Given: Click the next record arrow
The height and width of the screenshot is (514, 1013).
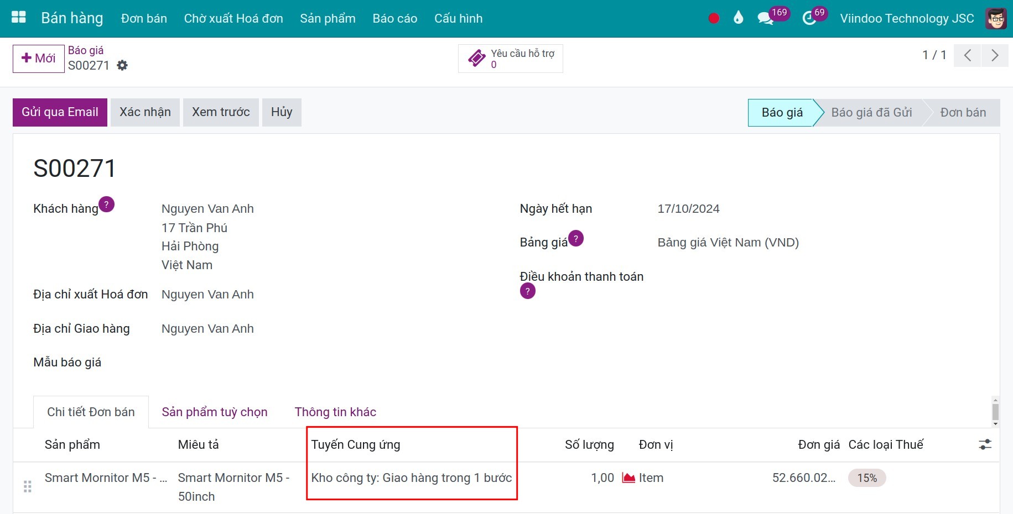Looking at the screenshot, I should coord(995,55).
